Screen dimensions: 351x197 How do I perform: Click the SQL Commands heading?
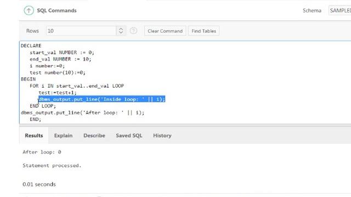click(x=56, y=10)
